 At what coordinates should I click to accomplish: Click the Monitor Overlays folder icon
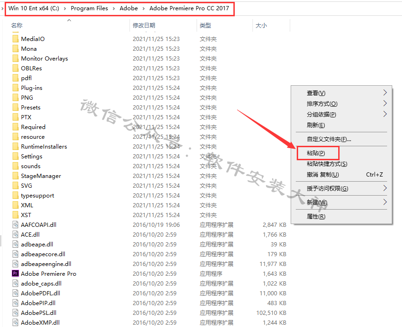pyautogui.click(x=15, y=59)
